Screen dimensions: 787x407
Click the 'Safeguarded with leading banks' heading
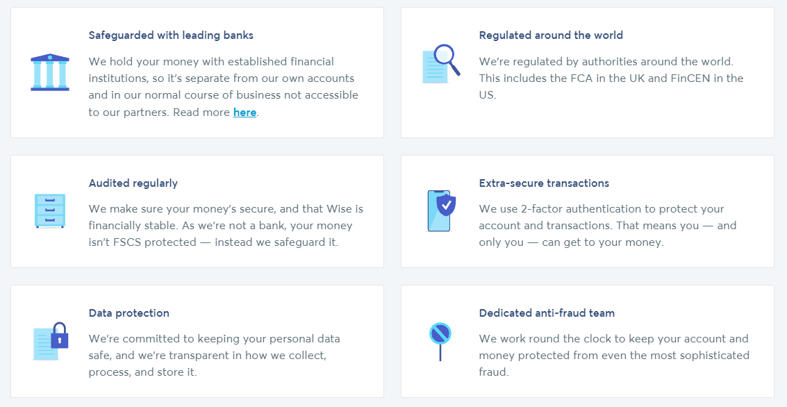[171, 35]
